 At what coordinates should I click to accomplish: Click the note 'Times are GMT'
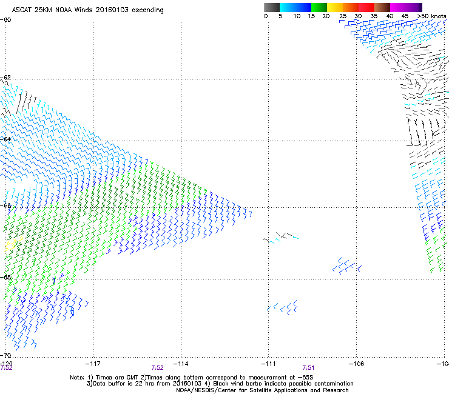pos(117,378)
